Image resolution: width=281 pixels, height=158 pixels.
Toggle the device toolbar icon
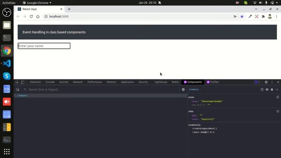click(22, 82)
